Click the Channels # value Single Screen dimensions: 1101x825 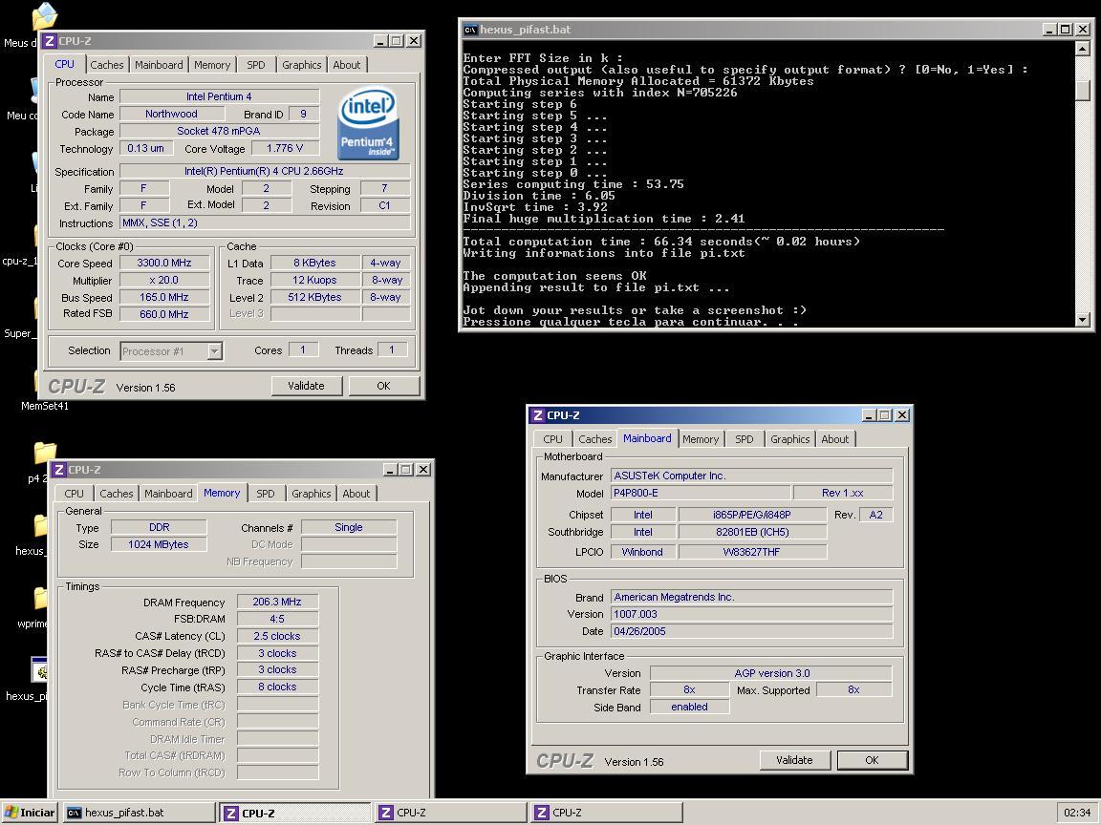[349, 527]
